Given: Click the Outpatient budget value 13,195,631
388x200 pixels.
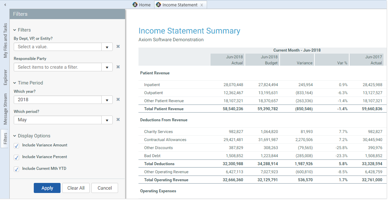Looking at the screenshot, I should [x=268, y=93].
